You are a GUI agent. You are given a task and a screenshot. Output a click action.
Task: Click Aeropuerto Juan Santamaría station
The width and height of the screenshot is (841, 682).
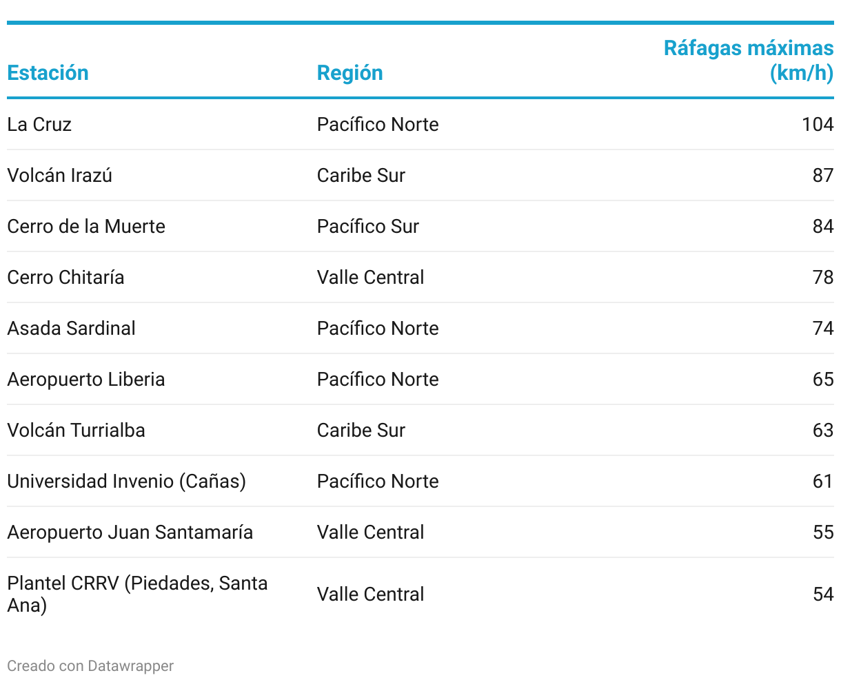[130, 533]
